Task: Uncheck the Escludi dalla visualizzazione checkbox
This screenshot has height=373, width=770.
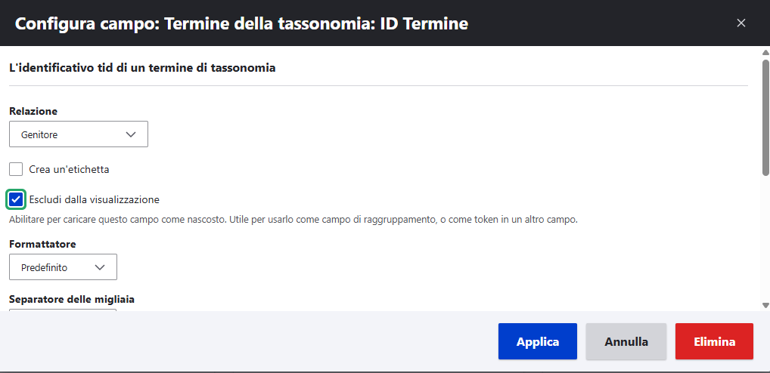Action: 16,199
